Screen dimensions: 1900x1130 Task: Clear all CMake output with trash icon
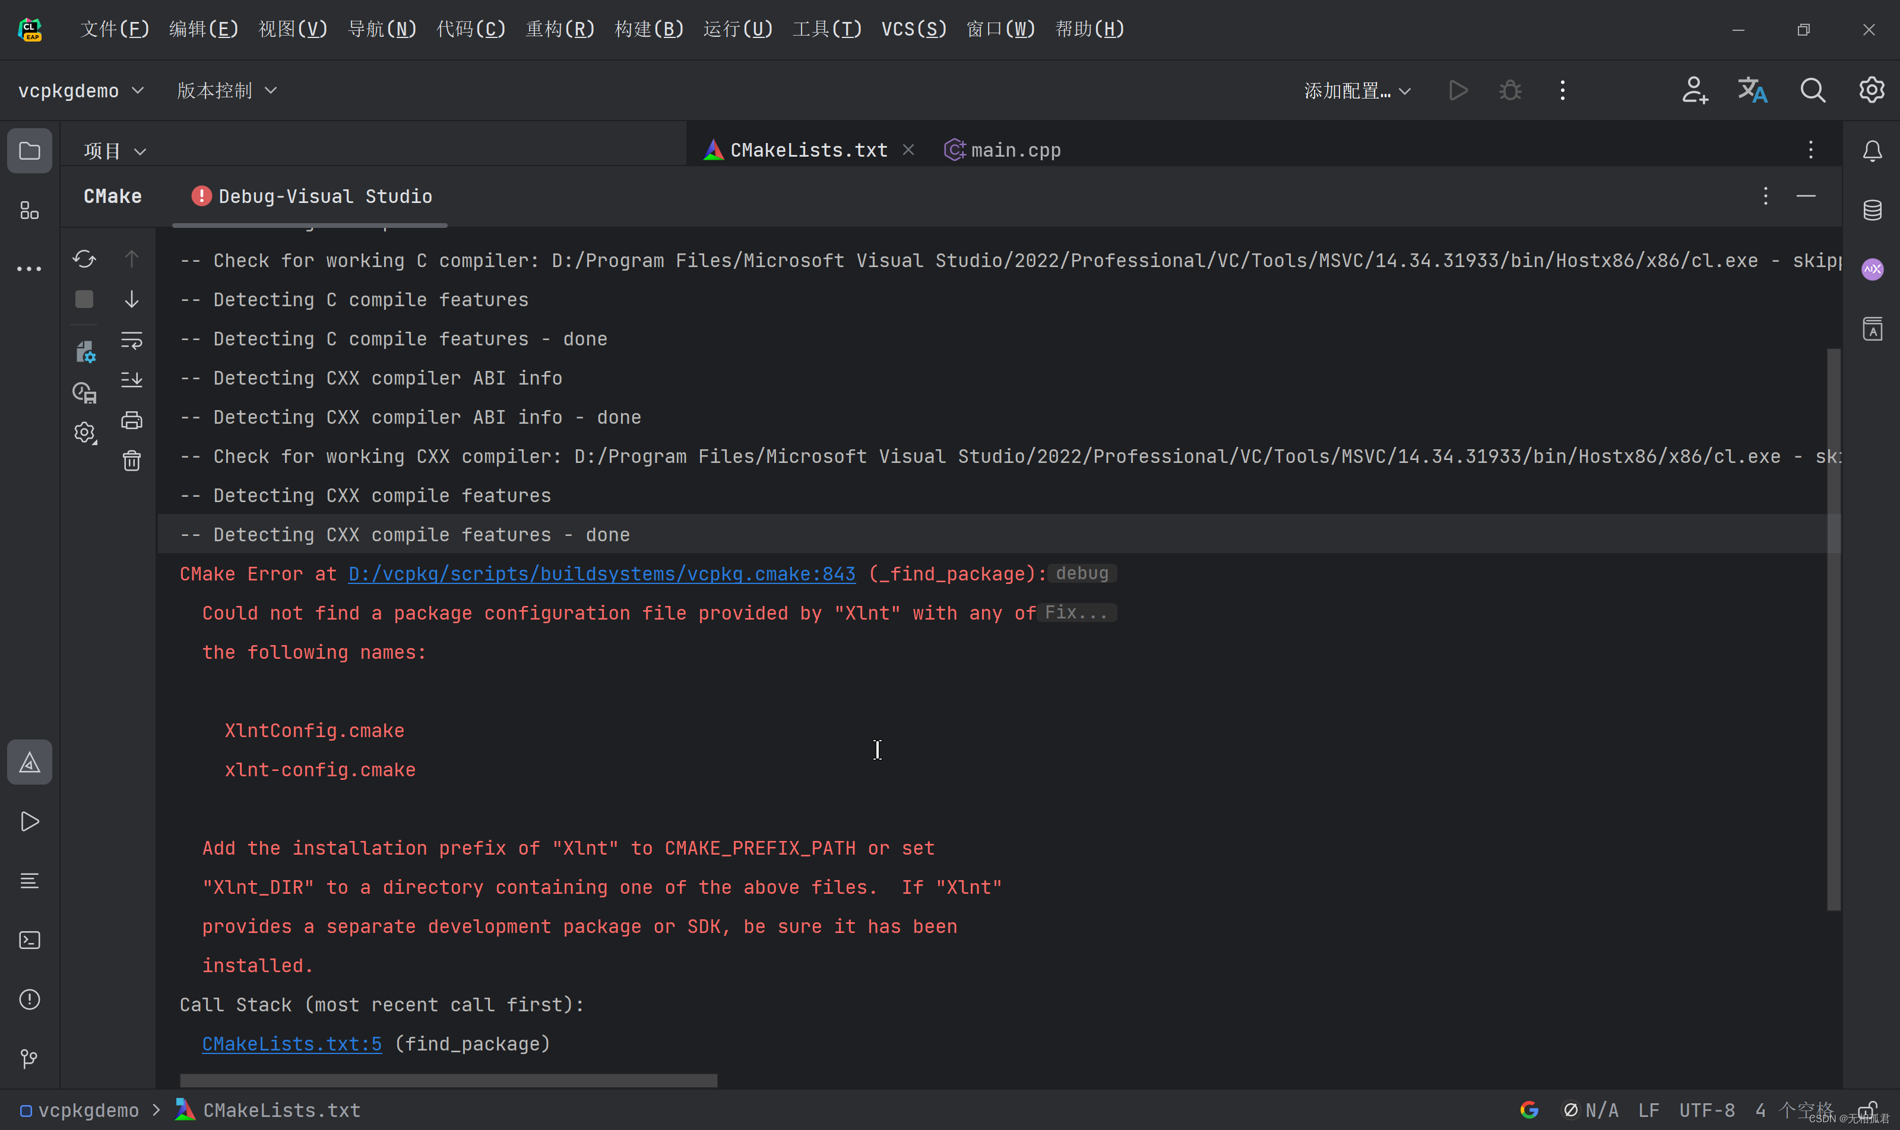pos(132,461)
